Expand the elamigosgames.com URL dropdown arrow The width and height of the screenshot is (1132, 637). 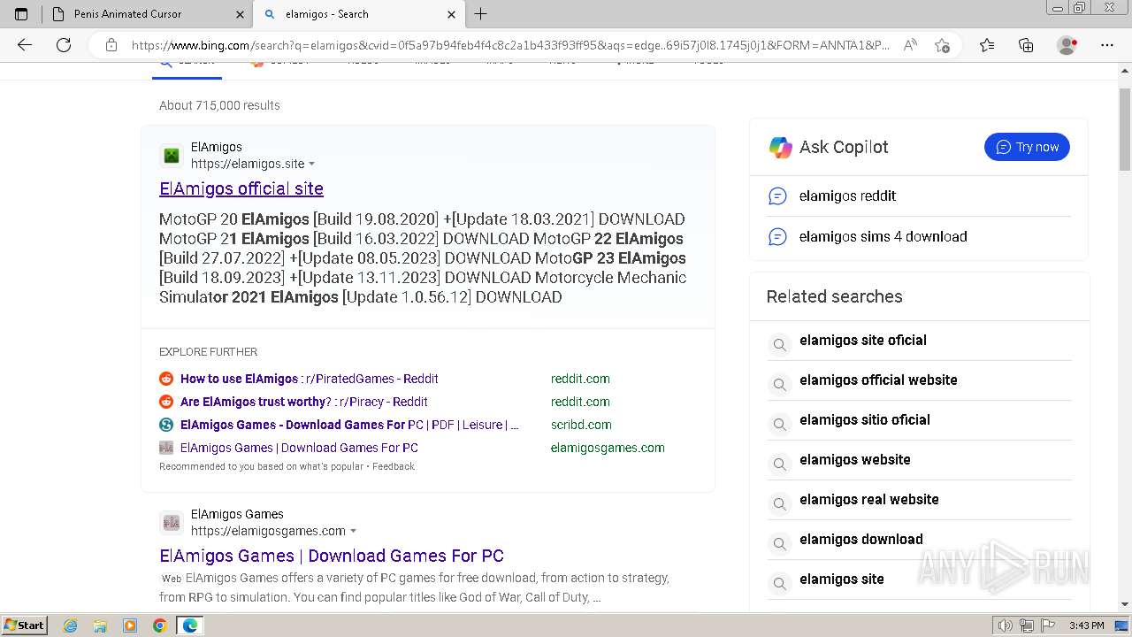tap(353, 531)
